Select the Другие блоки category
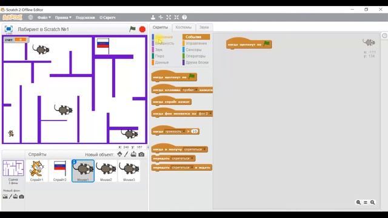Screen dimensions: 388x218 click(196, 62)
